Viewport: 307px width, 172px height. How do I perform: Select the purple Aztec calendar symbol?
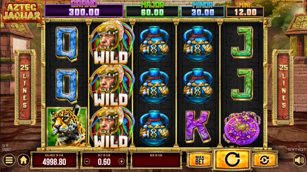click(242, 128)
